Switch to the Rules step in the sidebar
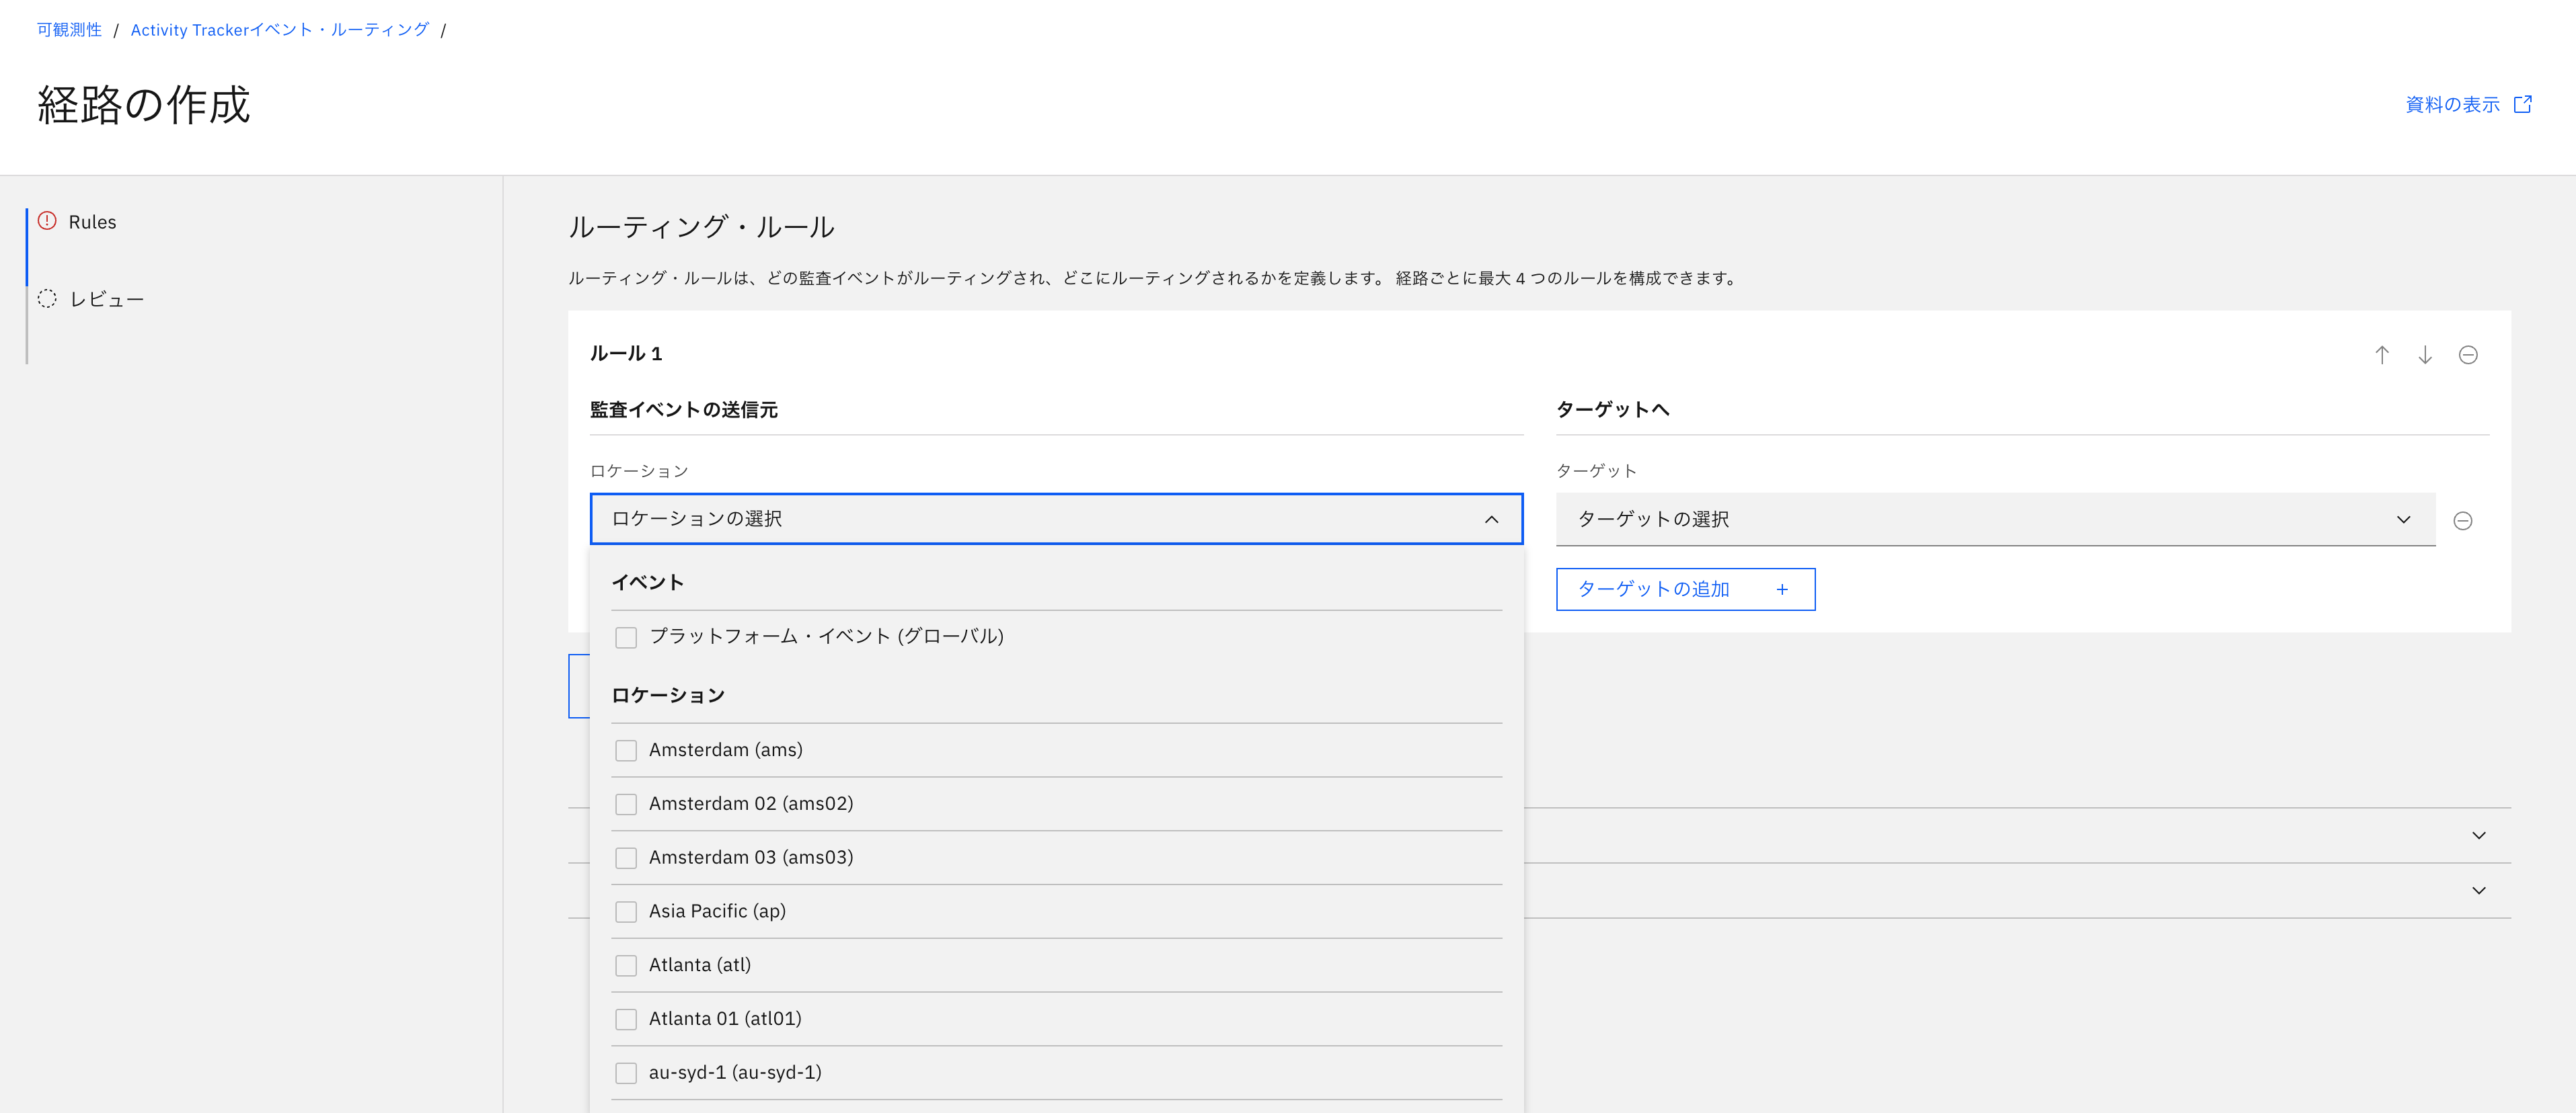Image resolution: width=2576 pixels, height=1113 pixels. (92, 222)
